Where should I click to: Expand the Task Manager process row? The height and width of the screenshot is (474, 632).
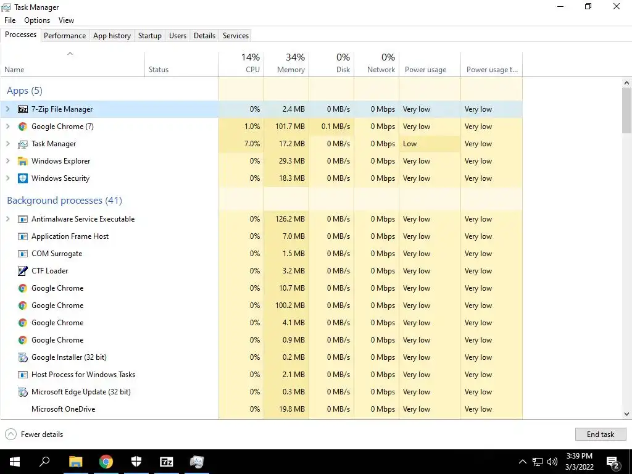coord(7,144)
